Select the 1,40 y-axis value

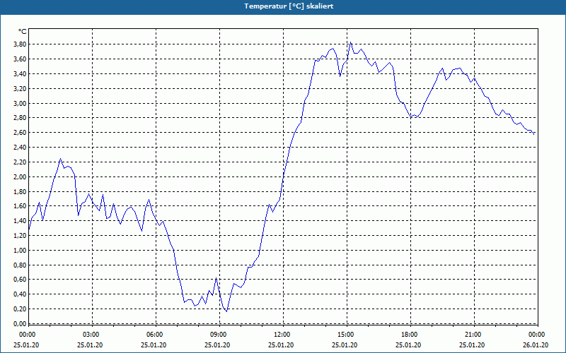[21, 221]
